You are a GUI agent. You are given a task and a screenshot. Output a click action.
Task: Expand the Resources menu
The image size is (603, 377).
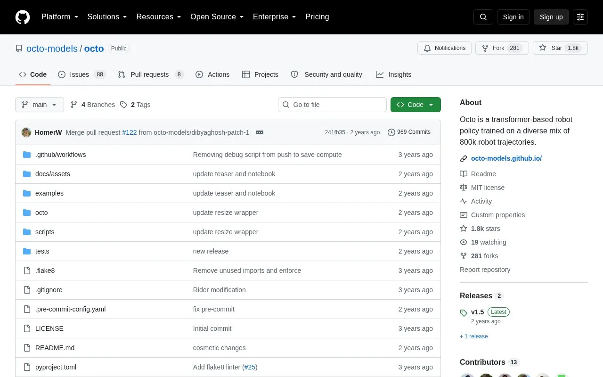coord(159,17)
